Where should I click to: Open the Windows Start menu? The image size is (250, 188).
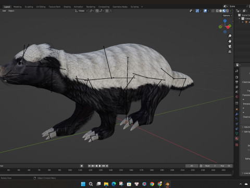(x=83, y=184)
